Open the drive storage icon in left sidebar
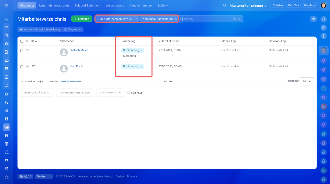This screenshot has height=184, width=330. click(6, 60)
